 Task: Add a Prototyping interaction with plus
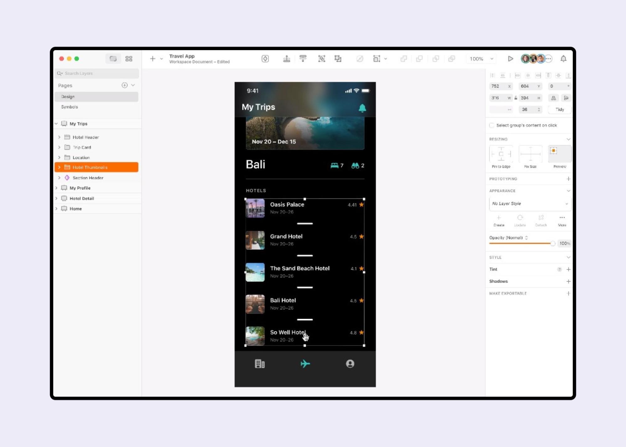[568, 179]
